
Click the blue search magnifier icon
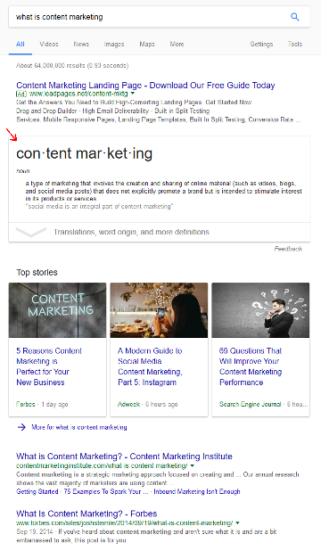tap(294, 17)
